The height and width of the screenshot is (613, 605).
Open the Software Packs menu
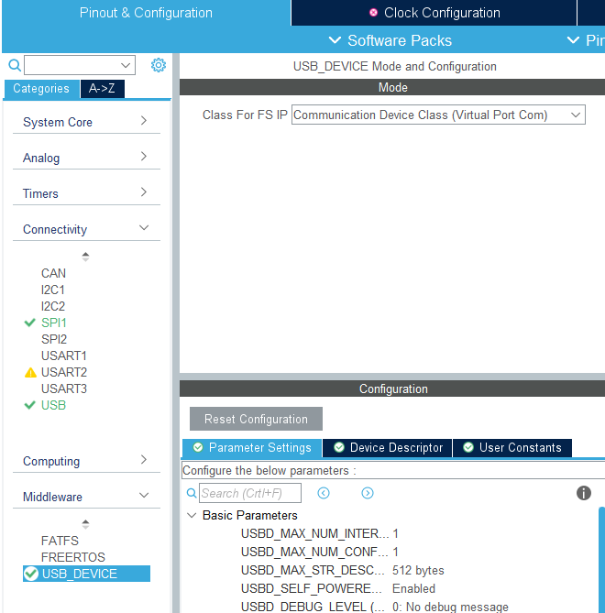click(x=390, y=40)
